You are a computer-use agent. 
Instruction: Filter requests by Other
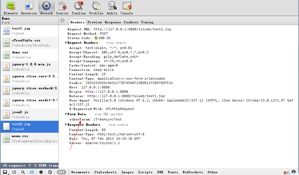click(213, 172)
